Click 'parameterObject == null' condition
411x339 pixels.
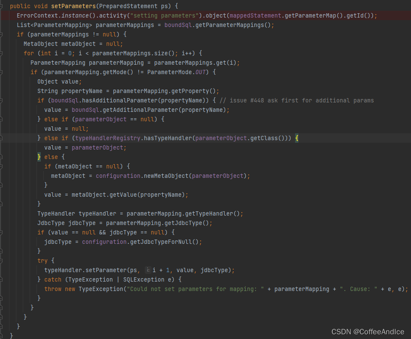click(x=114, y=119)
